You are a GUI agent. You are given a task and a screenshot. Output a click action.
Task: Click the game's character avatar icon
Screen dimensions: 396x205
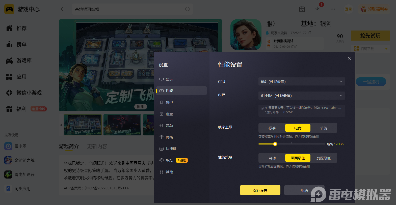(246, 35)
